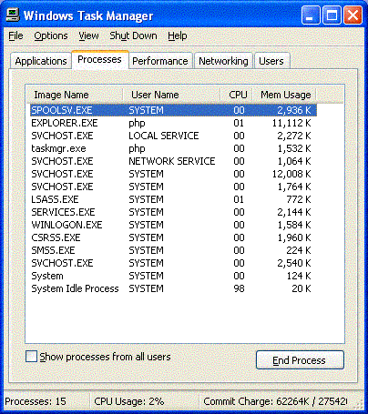Click the 11,112 K memory value
Screen dimensions: 368x414
(x=291, y=123)
